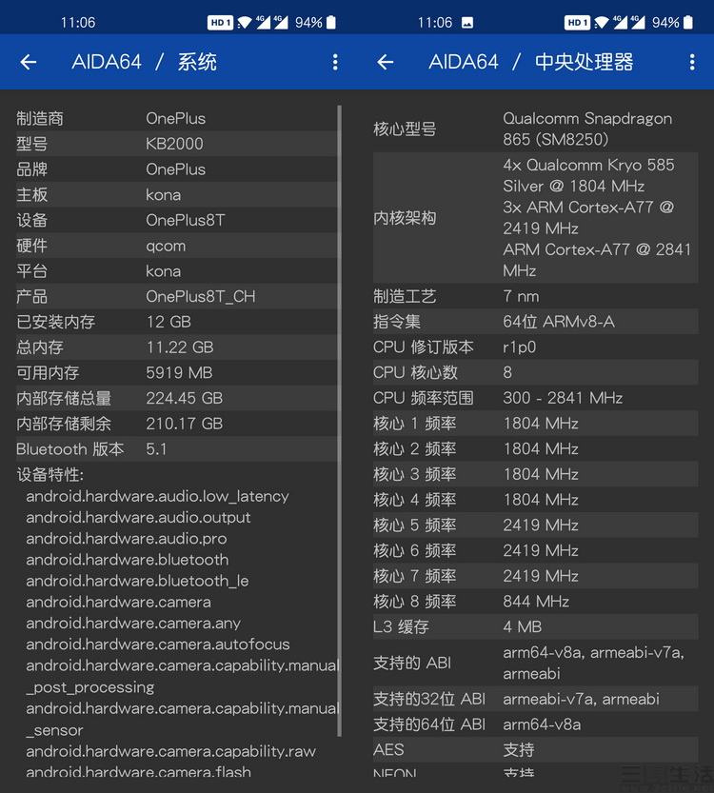Select the 核心型号 Snapdragon 865 row

tap(535, 129)
